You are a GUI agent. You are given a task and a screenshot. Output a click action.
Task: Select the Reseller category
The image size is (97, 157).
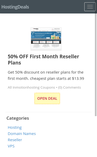point(15,140)
